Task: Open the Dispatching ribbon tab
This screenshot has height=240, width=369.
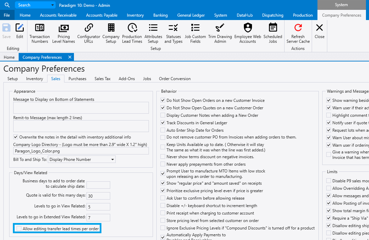Action: tap(273, 15)
